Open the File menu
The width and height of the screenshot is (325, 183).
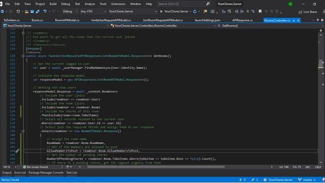point(8,4)
